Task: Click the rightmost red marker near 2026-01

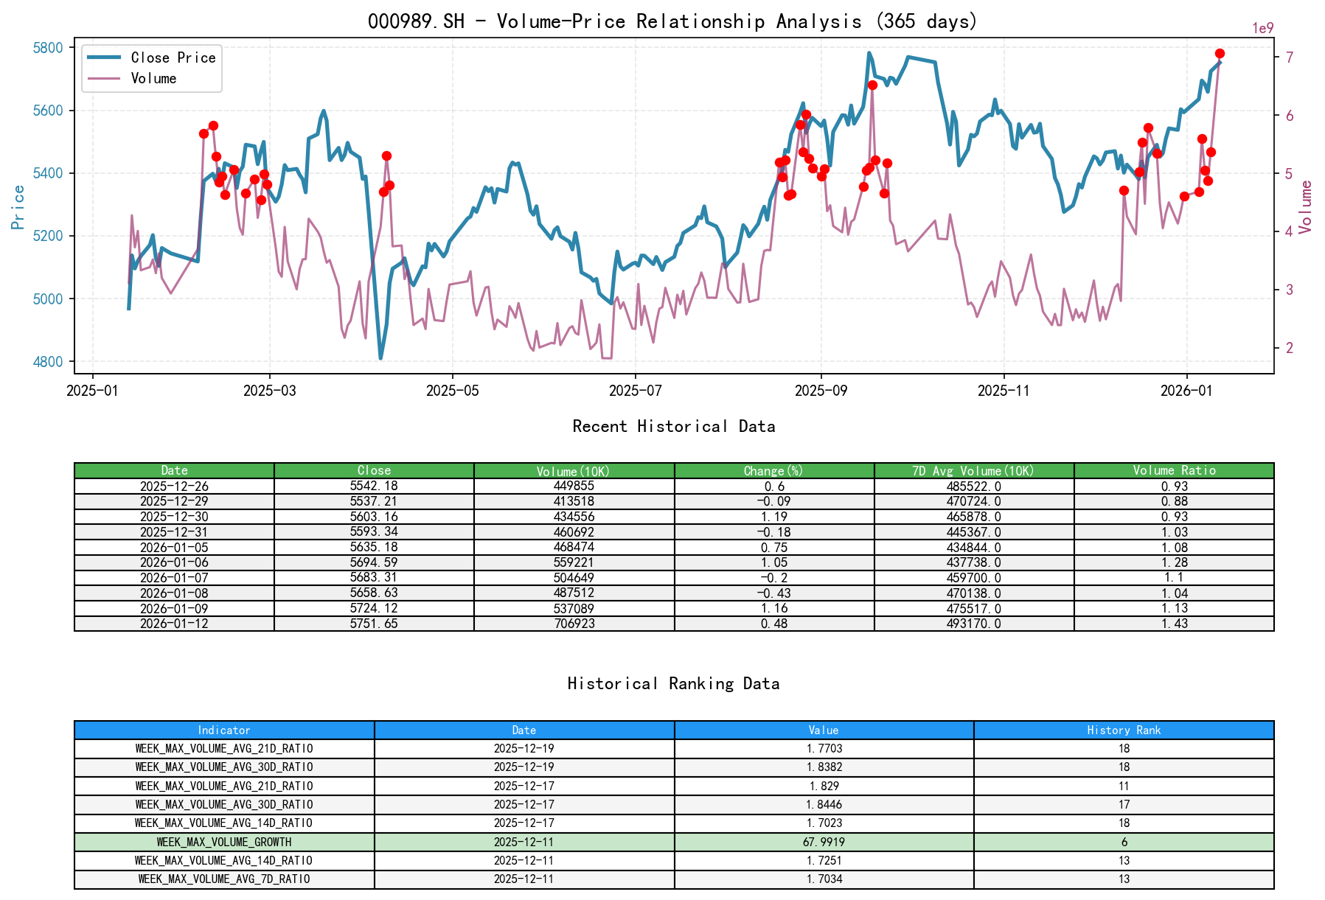Action: 1221,53
